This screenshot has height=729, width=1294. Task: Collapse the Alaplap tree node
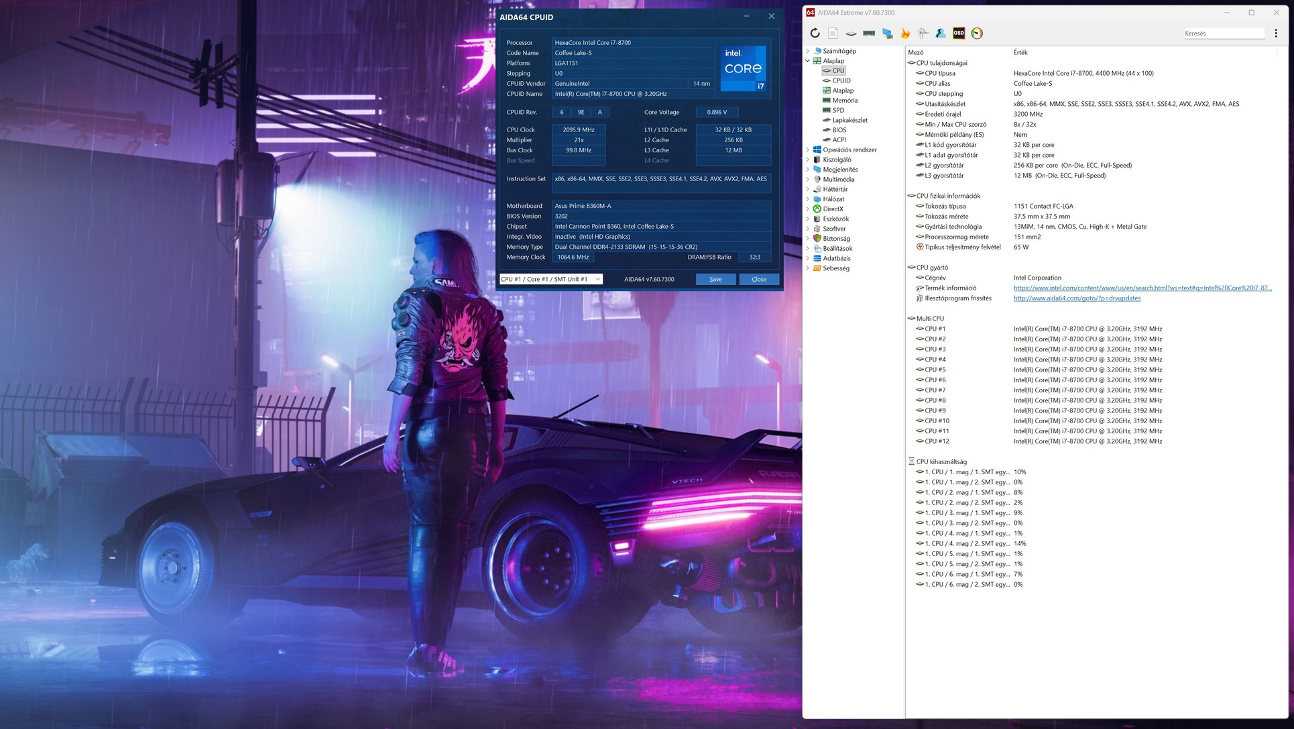point(807,61)
